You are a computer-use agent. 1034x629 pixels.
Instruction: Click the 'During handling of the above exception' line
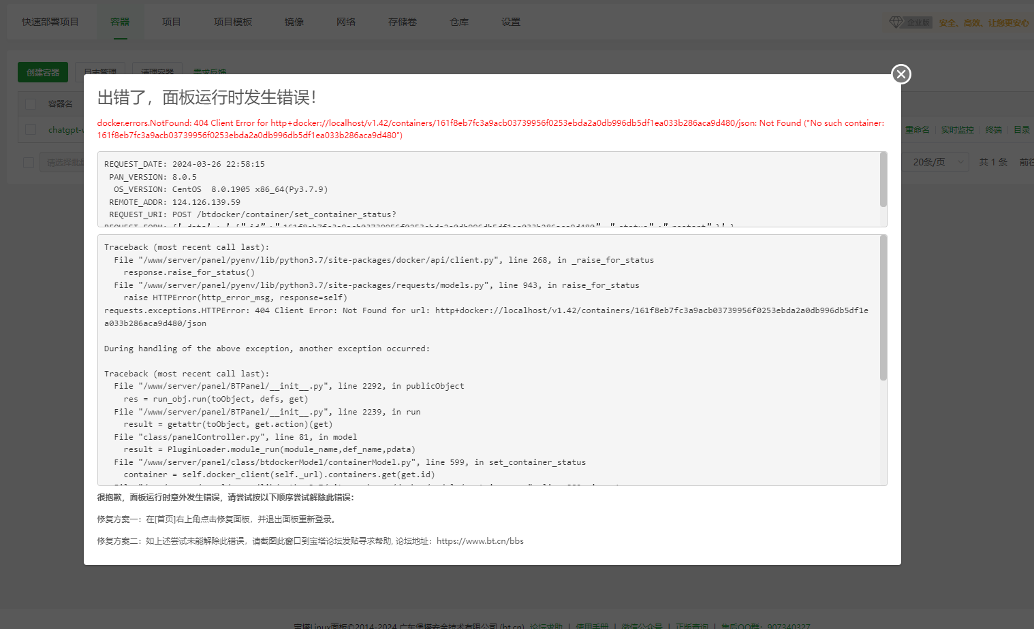[267, 349]
